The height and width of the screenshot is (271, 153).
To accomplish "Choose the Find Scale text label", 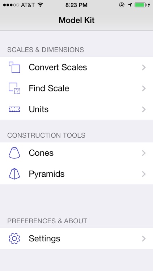I will point(49,88).
